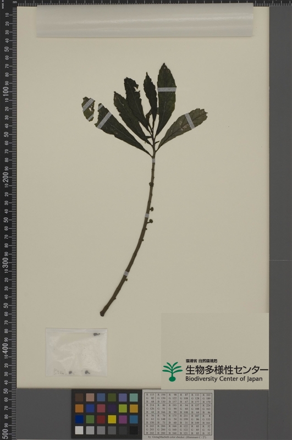292x440 pixels.
Task: Pick the black swatch in the bottom row
Action: click(134, 430)
